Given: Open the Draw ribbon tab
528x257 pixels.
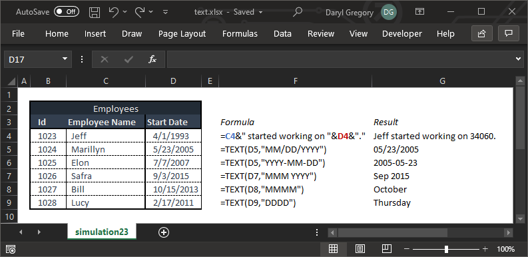Looking at the screenshot, I should pyautogui.click(x=132, y=34).
